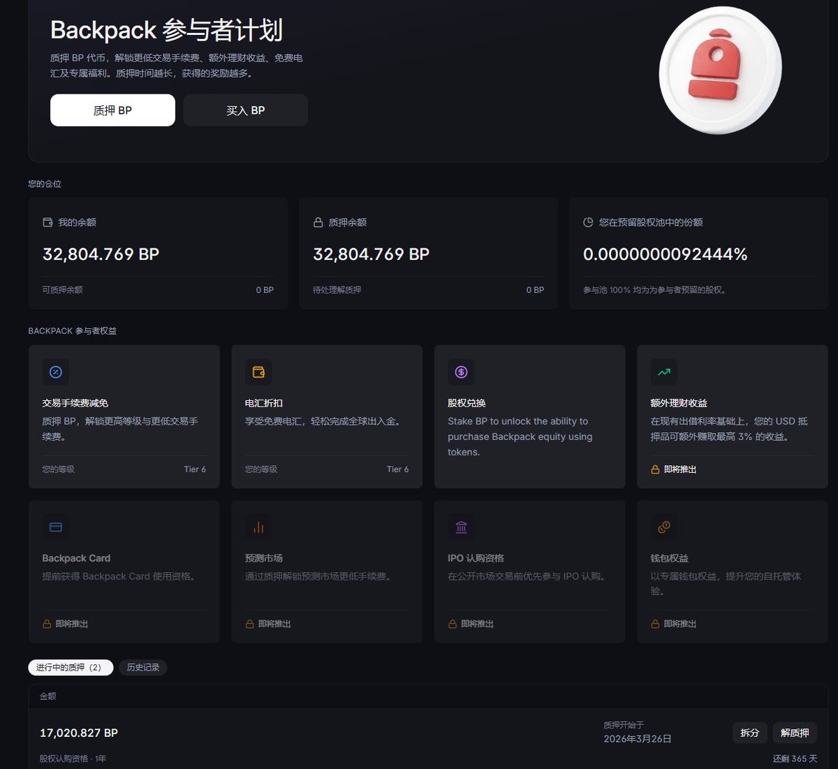Click lock icon under 预测市场 即将推出
This screenshot has width=838, height=769.
[x=249, y=624]
